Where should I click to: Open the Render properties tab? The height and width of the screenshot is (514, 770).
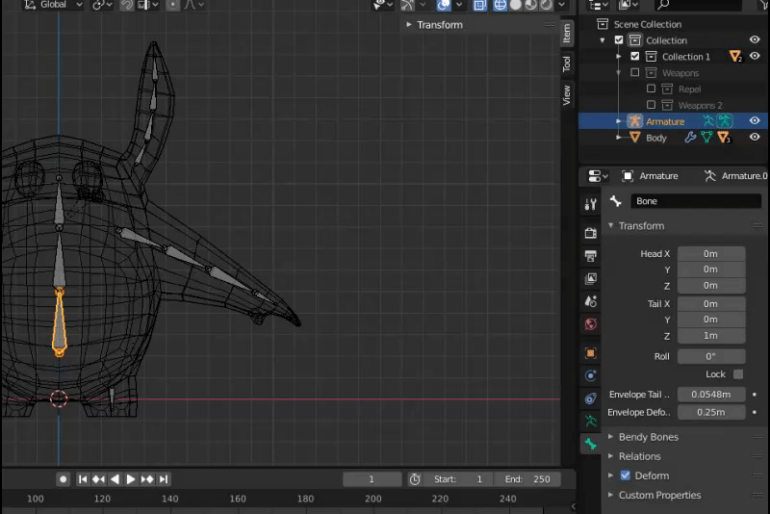tap(590, 233)
